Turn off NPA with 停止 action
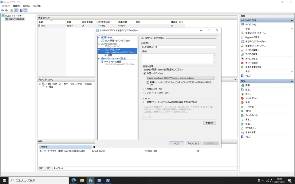 tap(248, 94)
